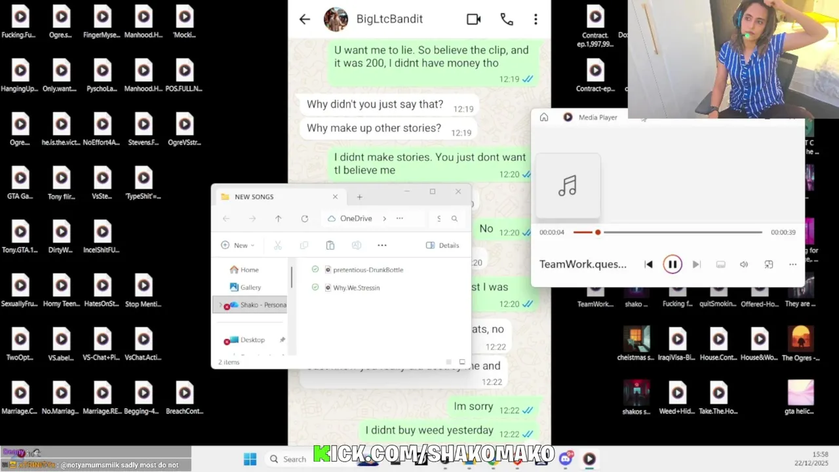Click the Cut scissors icon
Viewport: 839px width, 472px height.
[278, 245]
